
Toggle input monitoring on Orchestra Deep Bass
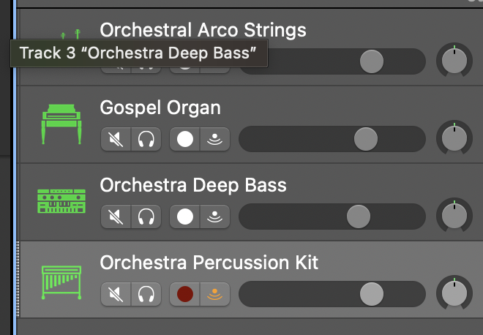pyautogui.click(x=216, y=217)
